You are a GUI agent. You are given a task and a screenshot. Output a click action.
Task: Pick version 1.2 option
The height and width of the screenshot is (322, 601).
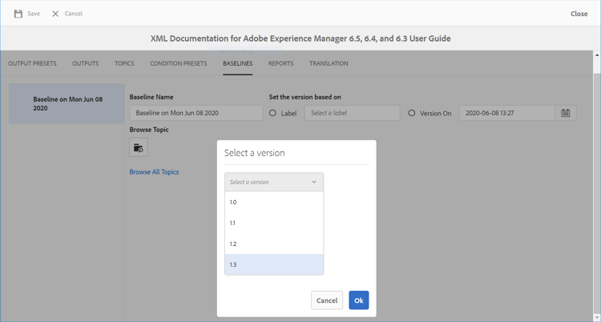coord(274,244)
